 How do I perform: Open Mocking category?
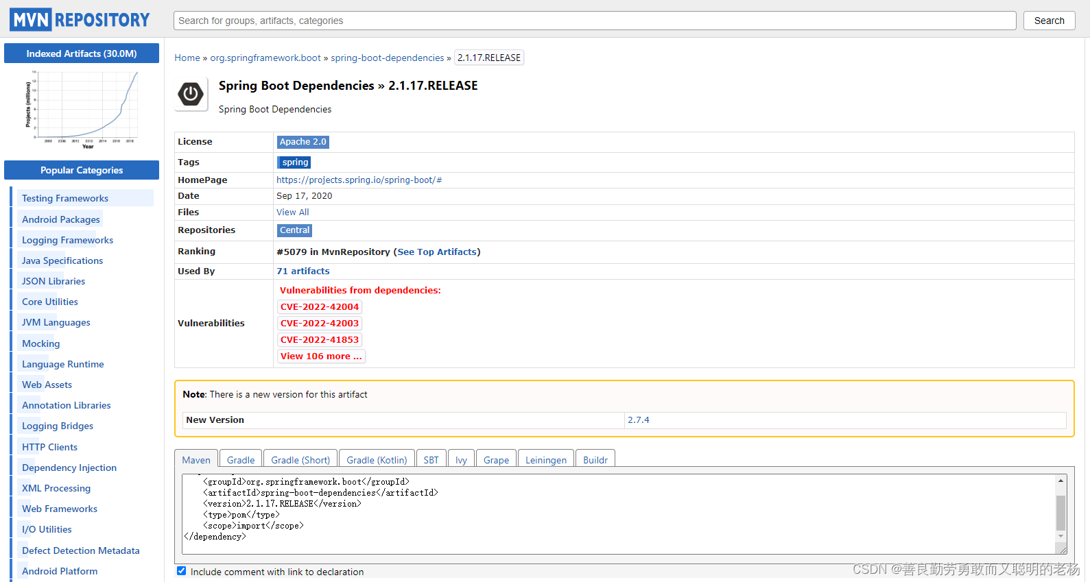[41, 343]
